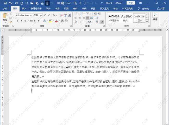The width and height of the screenshot is (169, 125).
Task: Click the 登录 sign-in button
Action: pyautogui.click(x=130, y=3)
